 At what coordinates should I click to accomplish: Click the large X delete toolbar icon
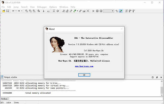(x=88, y=11)
